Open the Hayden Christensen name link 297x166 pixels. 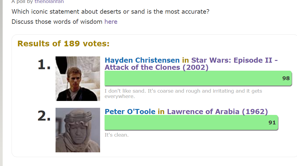(142, 60)
